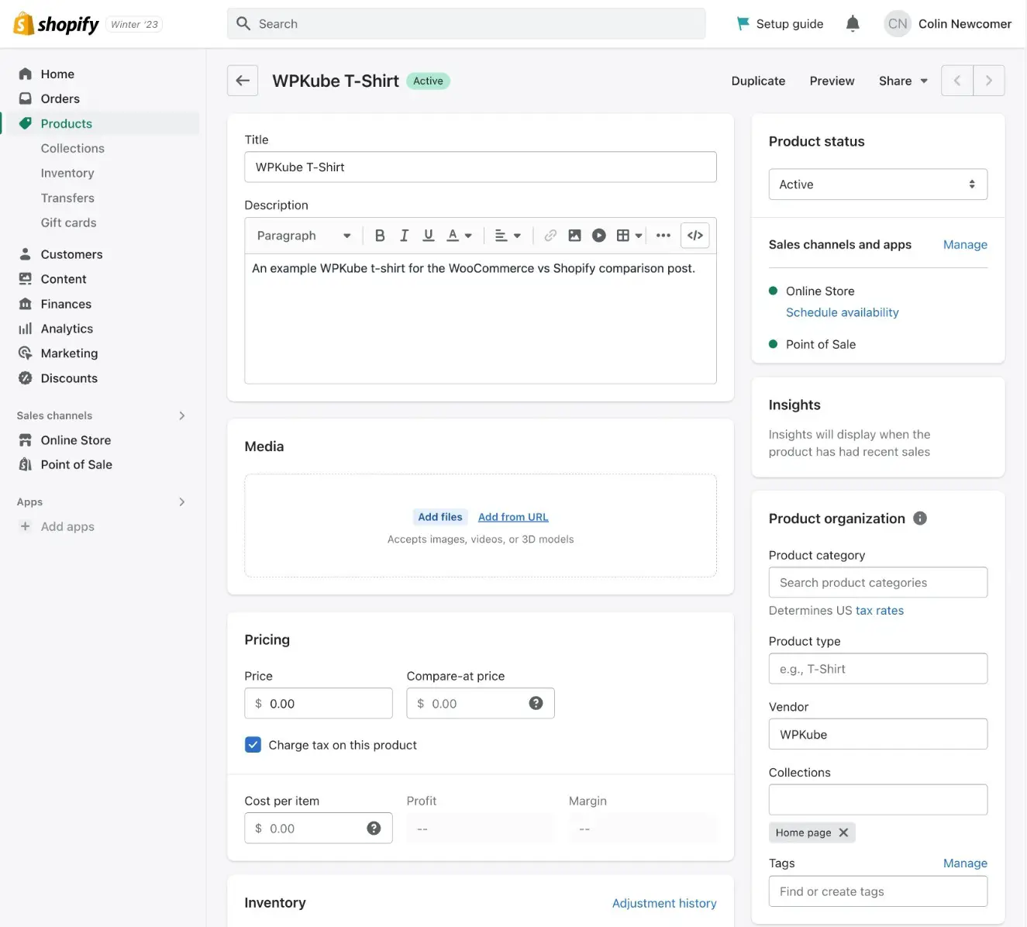Click the Customers icon in sidebar
The width and height of the screenshot is (1027, 927).
(26, 254)
